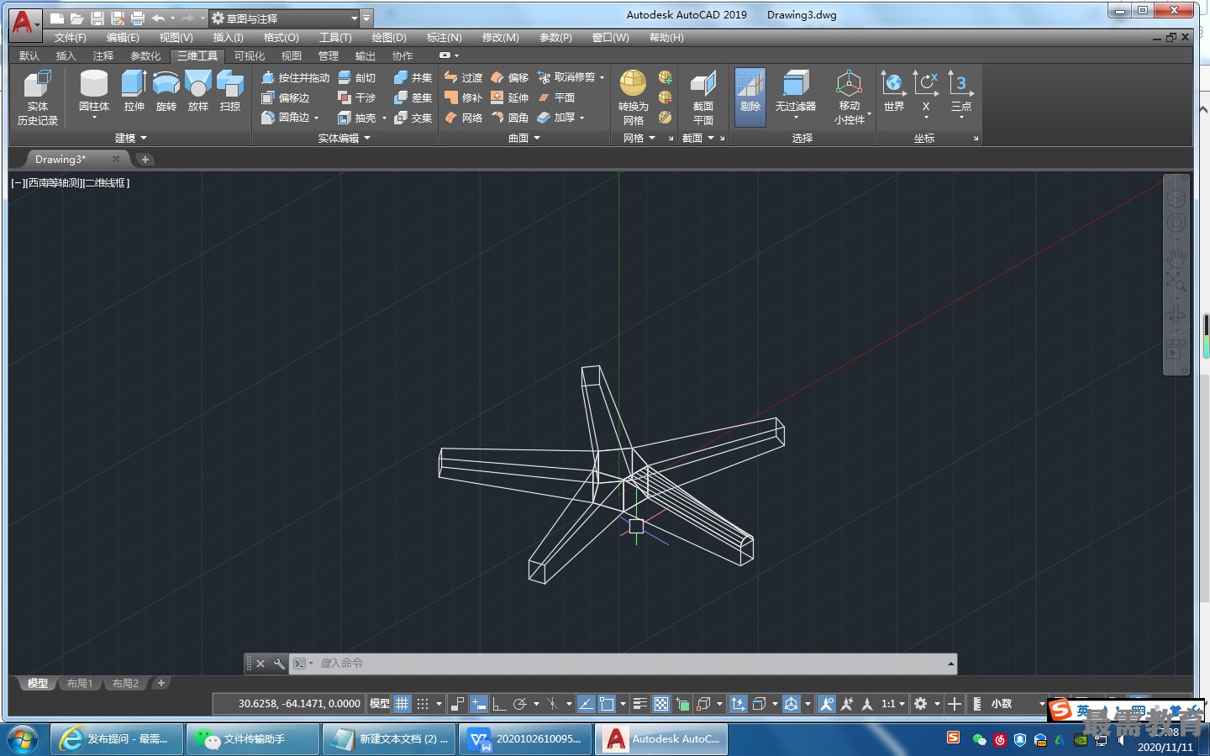Toggle polar tracking in status bar
This screenshot has width=1210, height=756.
click(520, 704)
